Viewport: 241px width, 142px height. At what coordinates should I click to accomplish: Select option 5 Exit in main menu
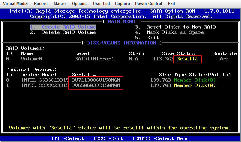147,37
